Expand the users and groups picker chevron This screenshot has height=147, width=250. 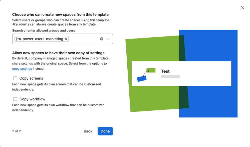pyautogui.click(x=108, y=39)
